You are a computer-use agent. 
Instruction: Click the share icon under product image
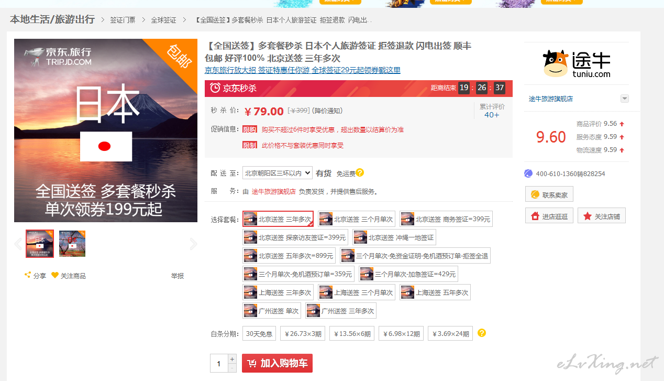28,275
